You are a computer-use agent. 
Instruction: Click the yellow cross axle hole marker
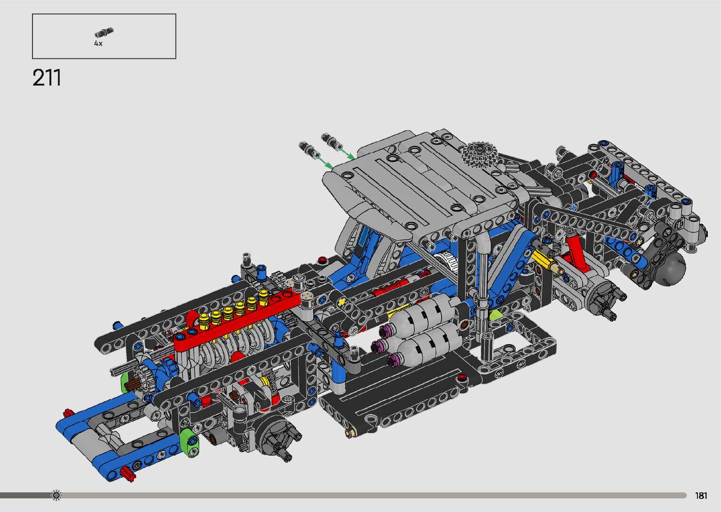341,301
